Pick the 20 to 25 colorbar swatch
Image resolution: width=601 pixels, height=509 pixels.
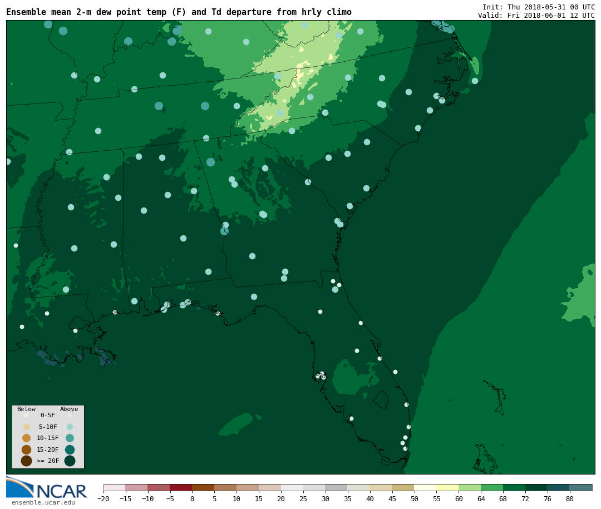click(x=293, y=487)
